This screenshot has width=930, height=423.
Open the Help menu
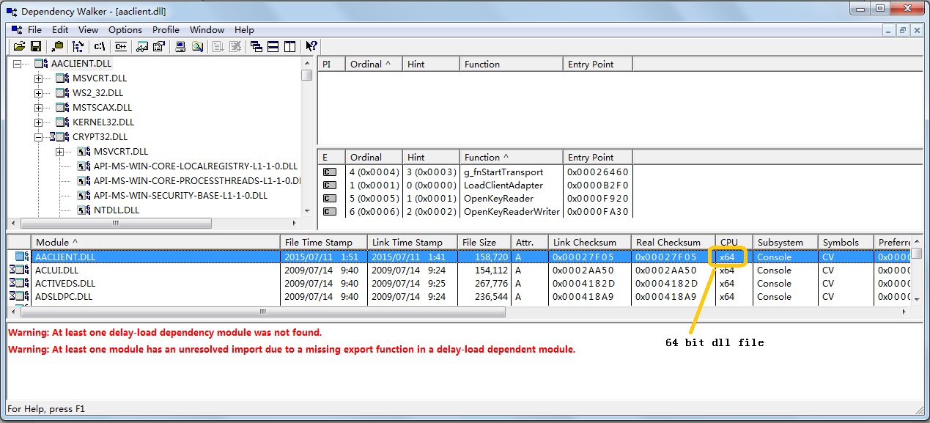[x=245, y=30]
